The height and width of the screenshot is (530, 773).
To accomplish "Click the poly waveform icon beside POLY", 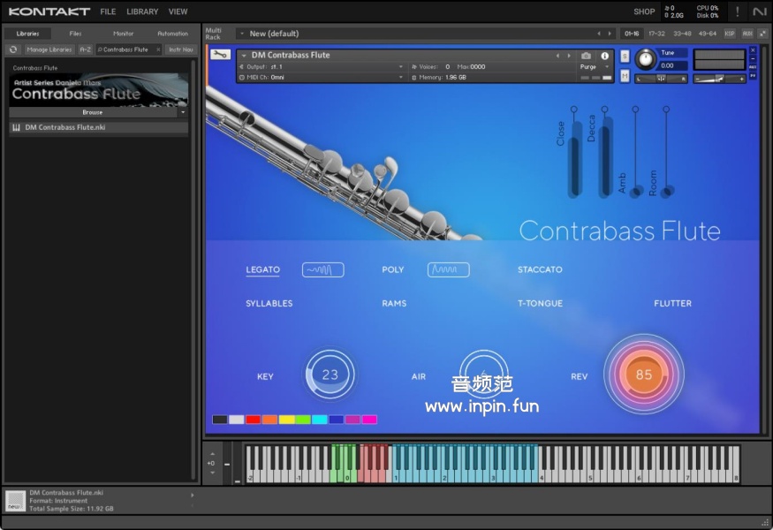I will [448, 269].
